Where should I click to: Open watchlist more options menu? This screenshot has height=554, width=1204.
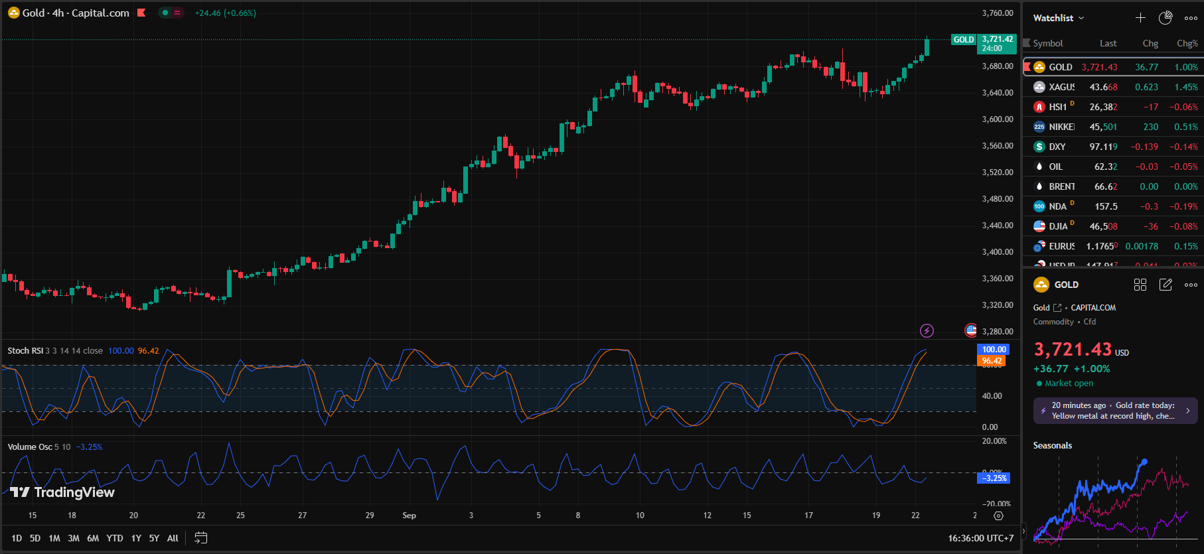coord(1191,18)
